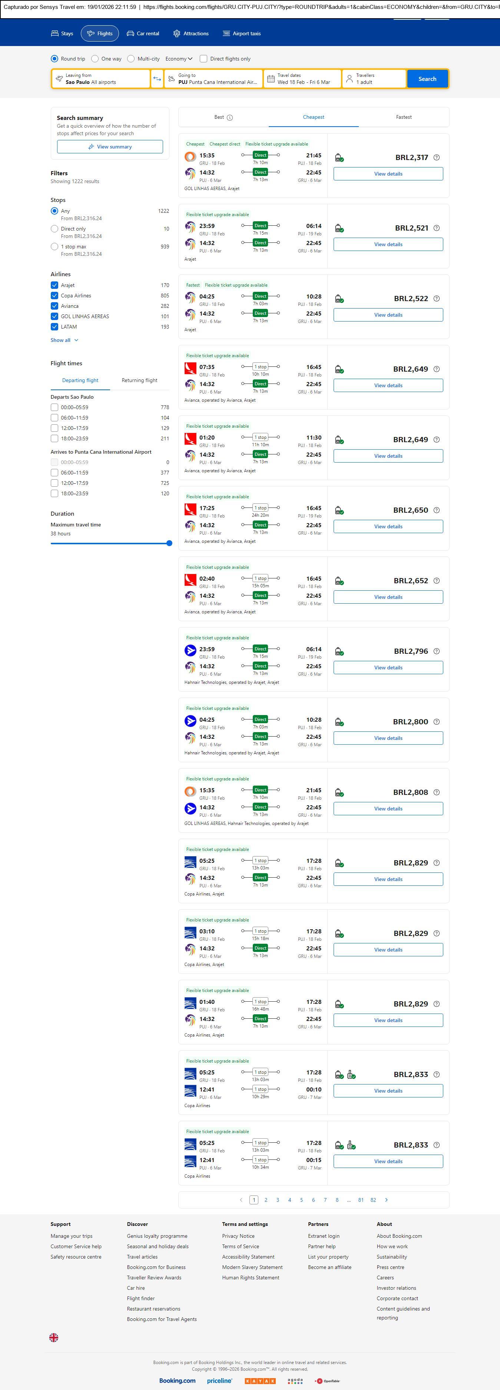View details of the BRL2,317 flight
This screenshot has height=1390, width=500.
tap(388, 174)
